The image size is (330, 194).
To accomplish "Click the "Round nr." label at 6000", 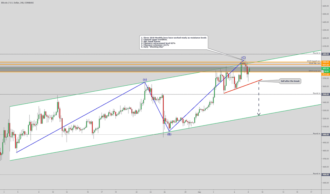I will pyautogui.click(x=317, y=53).
